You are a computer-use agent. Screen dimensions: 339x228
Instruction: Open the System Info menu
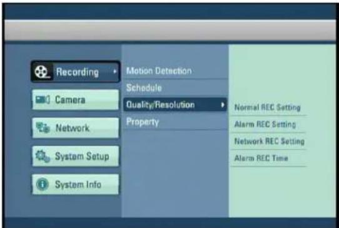click(x=76, y=184)
